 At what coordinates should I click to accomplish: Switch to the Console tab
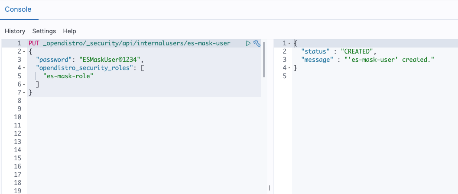point(18,9)
